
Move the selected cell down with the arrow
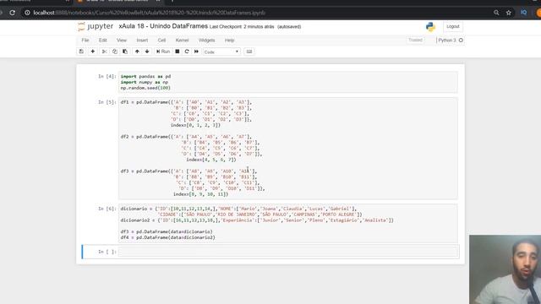click(147, 52)
